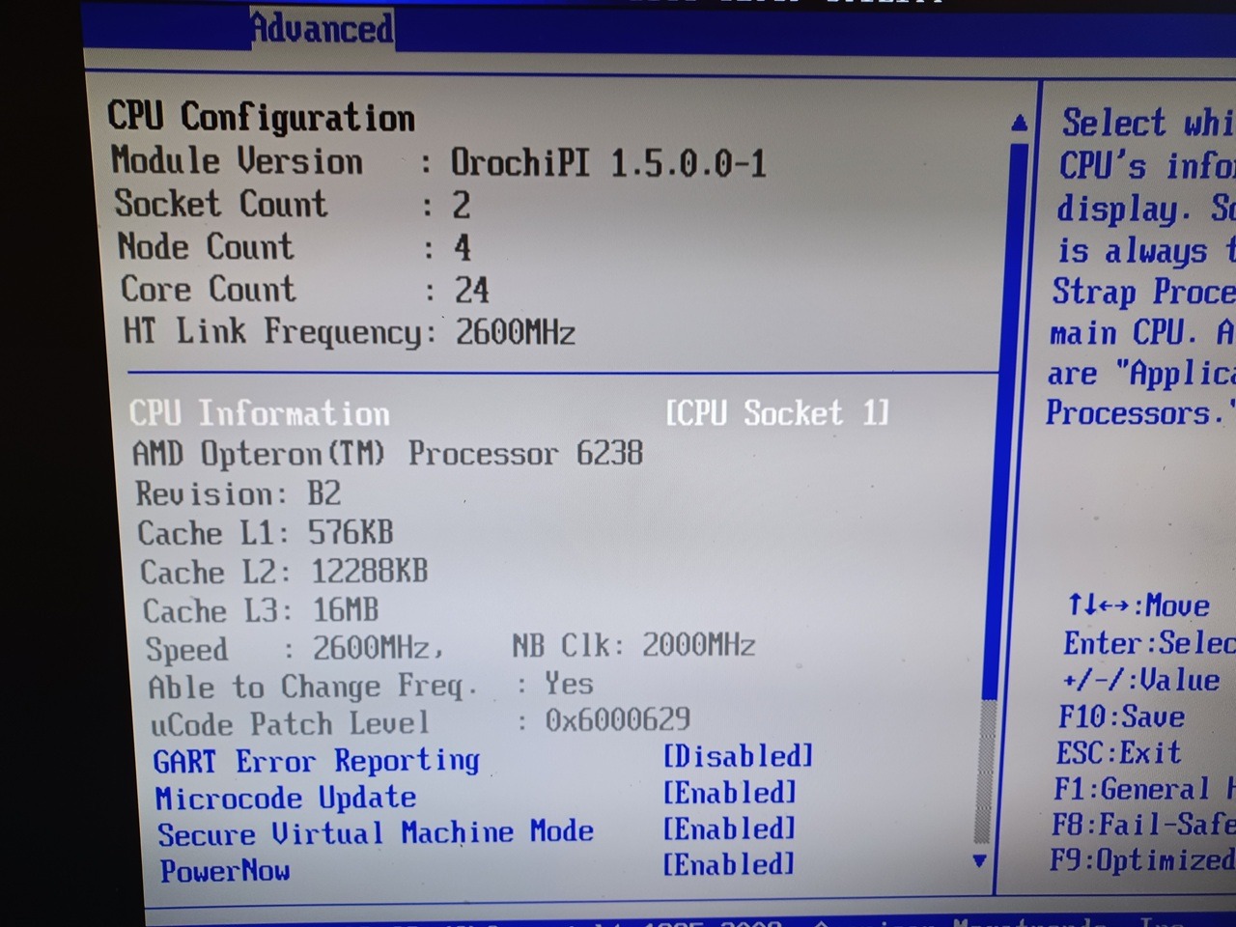The width and height of the screenshot is (1236, 927).
Task: Click the ESC:Exit key hint
Action: pyautogui.click(x=1118, y=752)
